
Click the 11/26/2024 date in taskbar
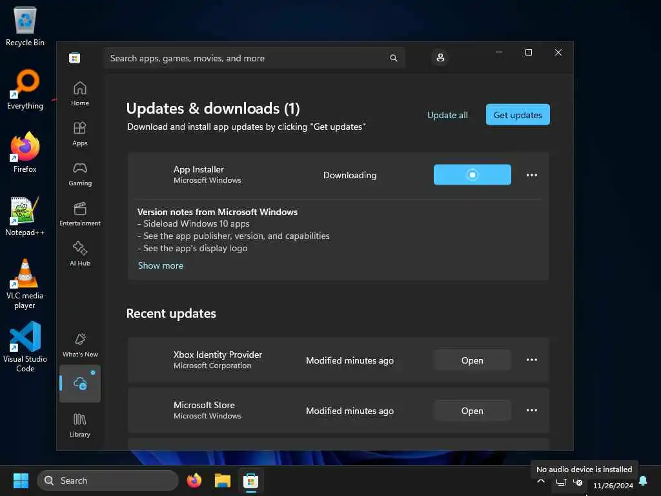tap(613, 486)
